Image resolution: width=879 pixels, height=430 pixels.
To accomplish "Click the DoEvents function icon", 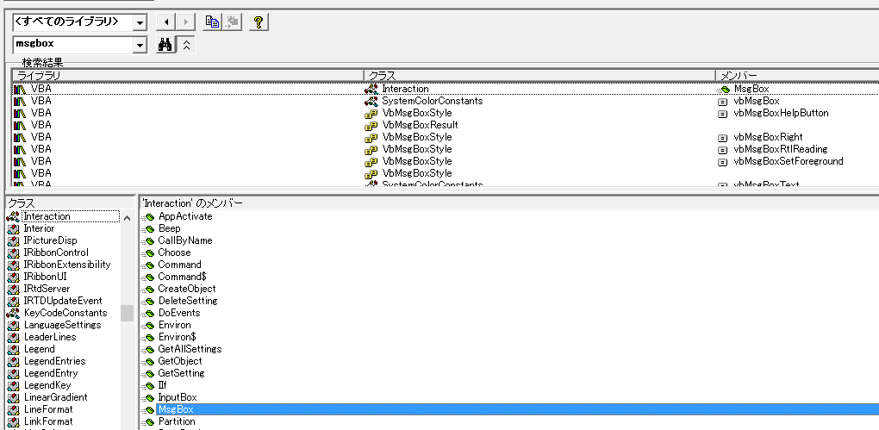I will click(148, 313).
